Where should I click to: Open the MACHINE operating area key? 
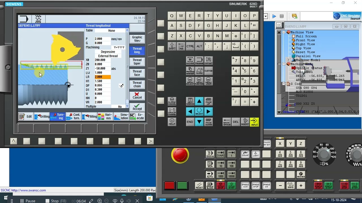pos(190,61)
